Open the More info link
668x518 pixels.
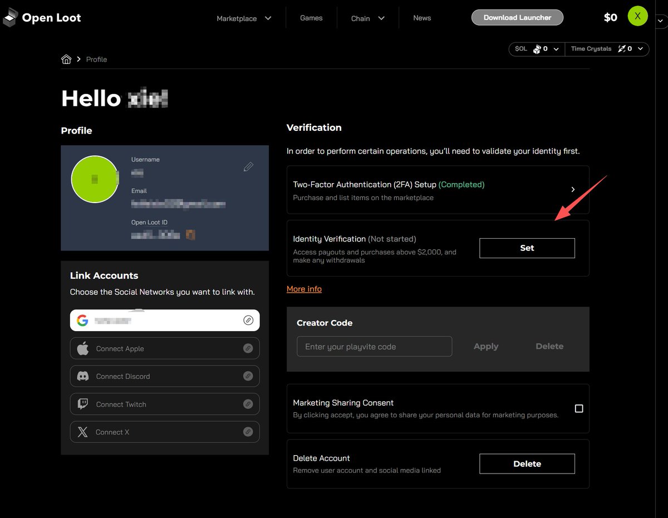(x=304, y=289)
